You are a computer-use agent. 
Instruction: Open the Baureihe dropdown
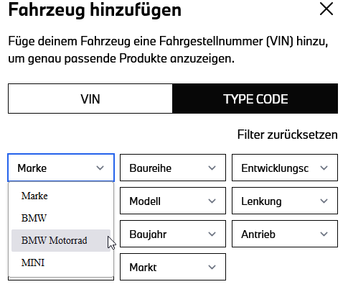point(173,168)
